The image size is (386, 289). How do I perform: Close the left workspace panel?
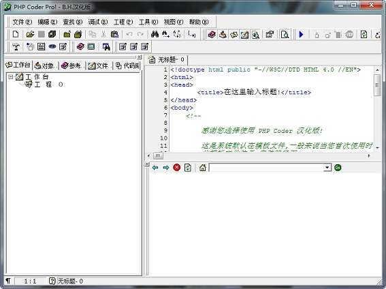click(x=140, y=57)
